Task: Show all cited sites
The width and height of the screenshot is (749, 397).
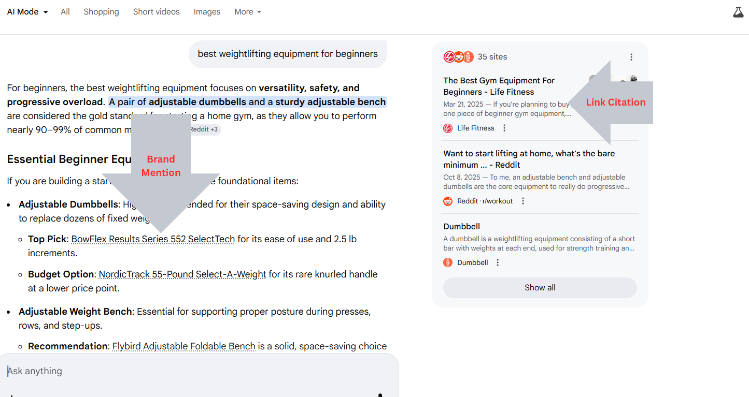Action: 540,288
